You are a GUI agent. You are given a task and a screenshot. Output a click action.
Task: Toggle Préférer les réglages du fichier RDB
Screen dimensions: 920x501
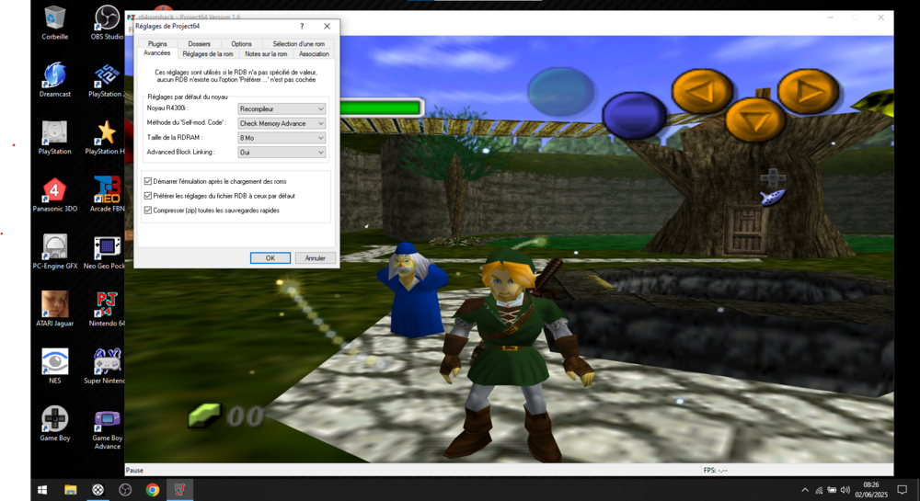(x=148, y=196)
